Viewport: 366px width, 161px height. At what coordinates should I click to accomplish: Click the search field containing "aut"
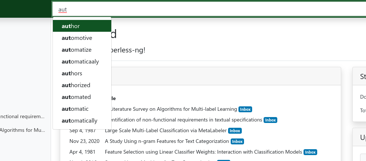tap(207, 9)
